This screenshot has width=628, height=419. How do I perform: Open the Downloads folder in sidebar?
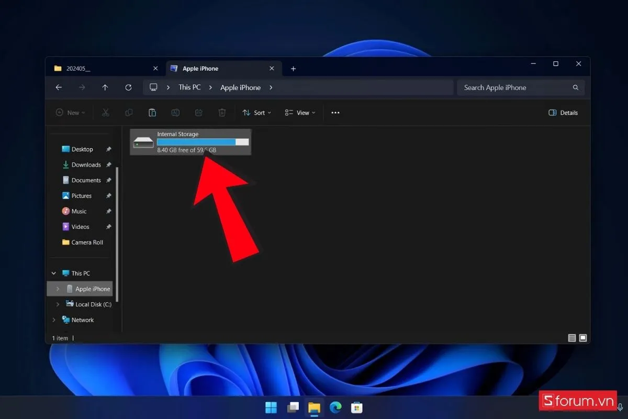86,164
